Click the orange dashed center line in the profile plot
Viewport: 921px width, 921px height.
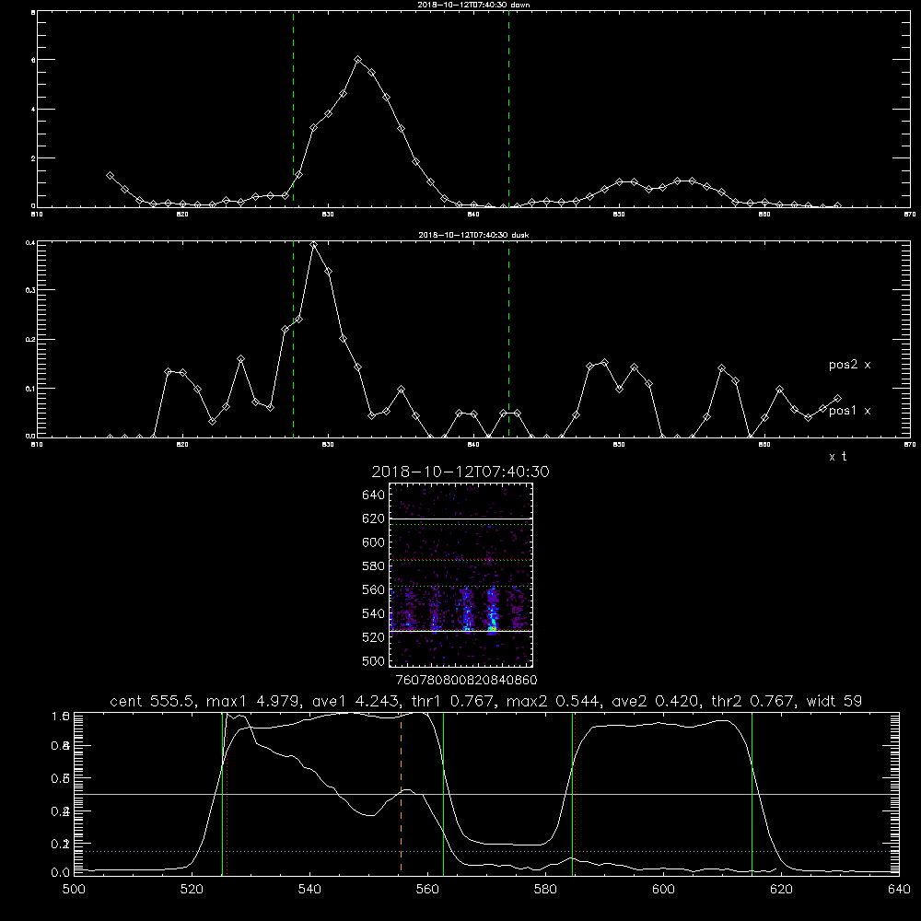402,793
